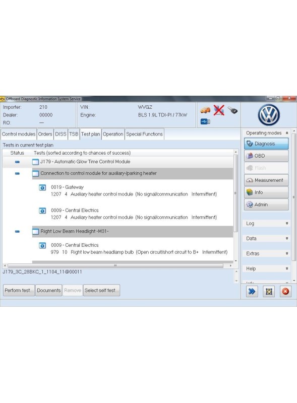The image size is (297, 403).
Task: Click the Select self test... button
Action: tap(102, 290)
